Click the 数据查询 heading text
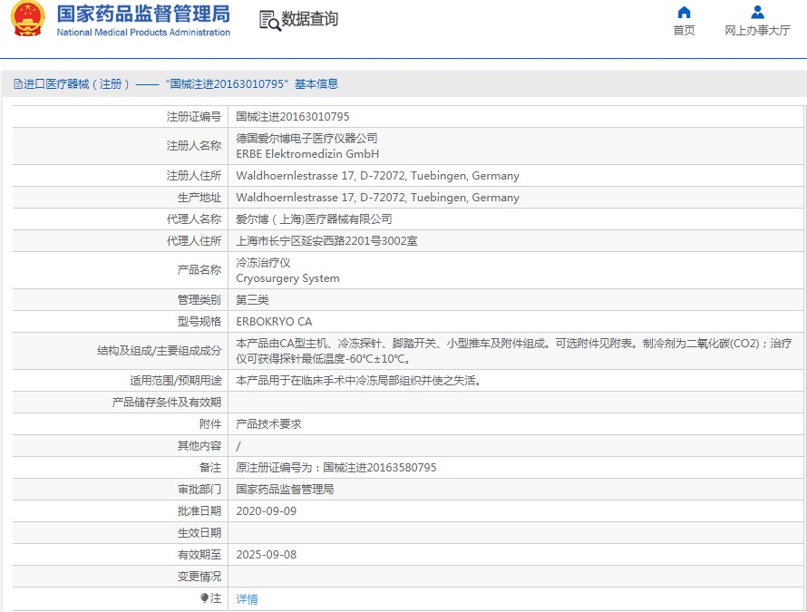Screen dimensions: 807x612 (310, 19)
